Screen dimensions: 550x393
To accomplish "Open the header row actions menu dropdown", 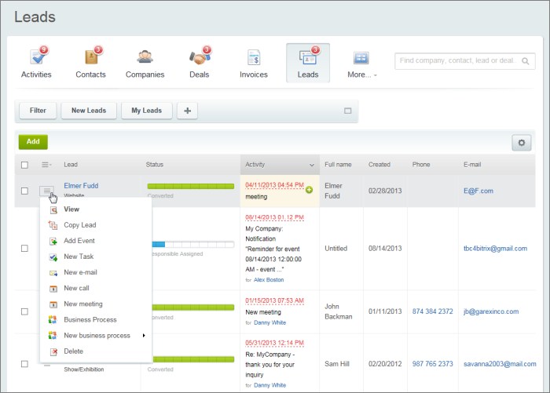I will point(46,165).
